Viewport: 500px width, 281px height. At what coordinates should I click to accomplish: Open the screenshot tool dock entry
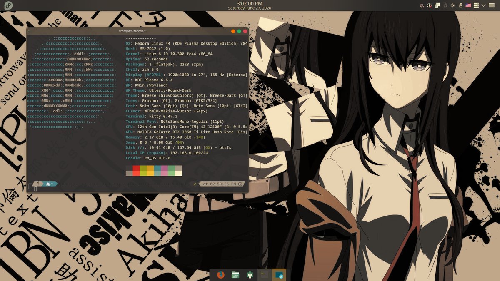(x=279, y=274)
